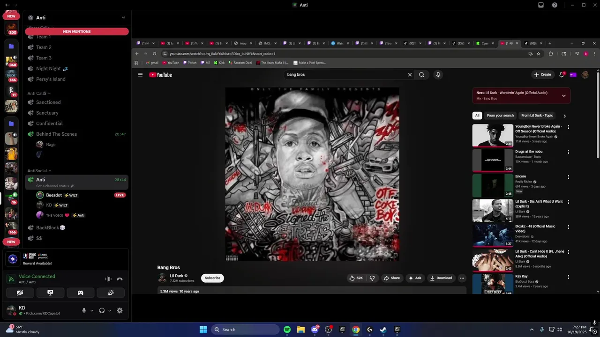
Task: Bookmark this page with Chrome star
Action: click(x=539, y=54)
